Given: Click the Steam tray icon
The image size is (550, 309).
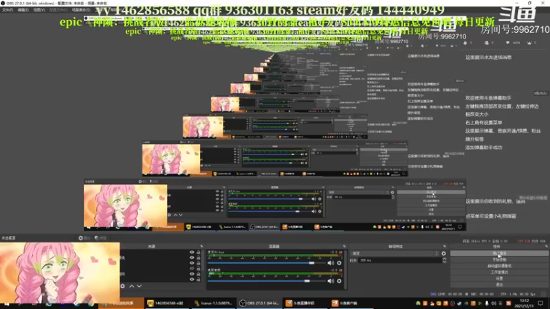Looking at the screenshot, I should (459, 304).
